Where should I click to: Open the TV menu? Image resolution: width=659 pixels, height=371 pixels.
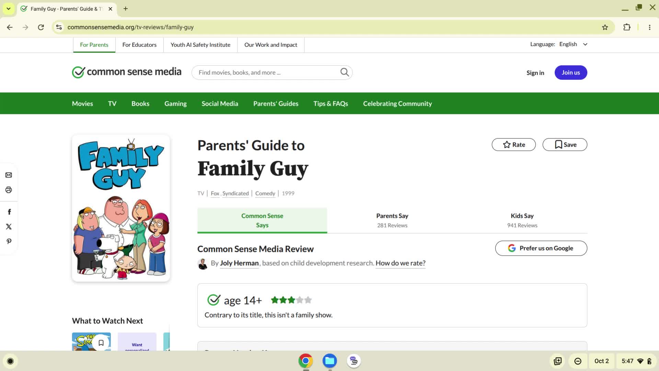click(x=112, y=103)
